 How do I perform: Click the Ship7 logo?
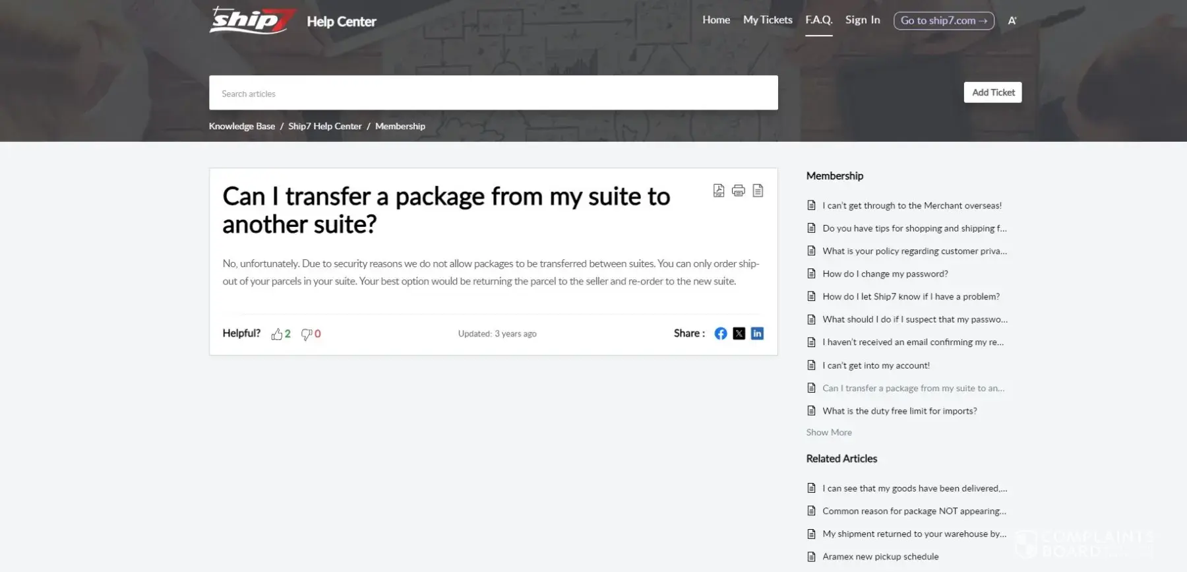pyautogui.click(x=251, y=20)
